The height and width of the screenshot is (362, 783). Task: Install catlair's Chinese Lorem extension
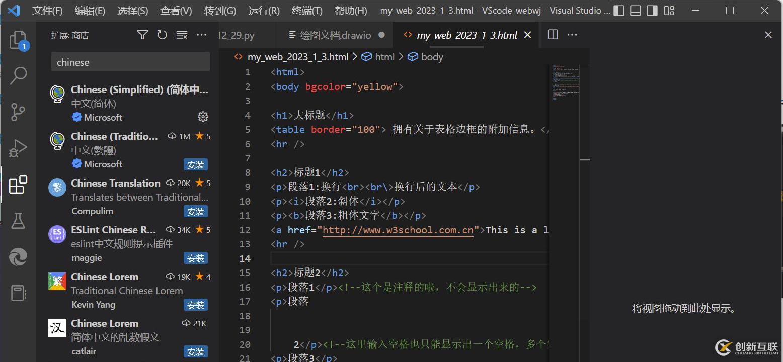click(x=195, y=351)
